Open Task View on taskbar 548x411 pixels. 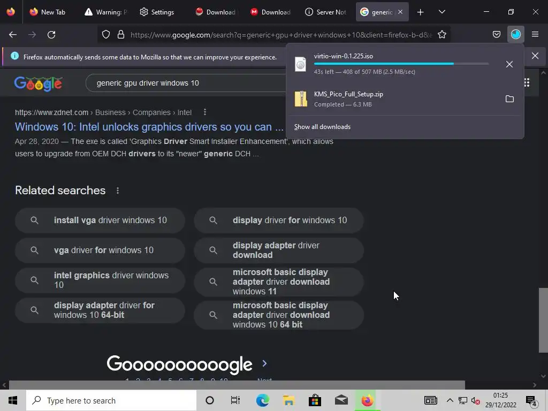click(x=235, y=400)
